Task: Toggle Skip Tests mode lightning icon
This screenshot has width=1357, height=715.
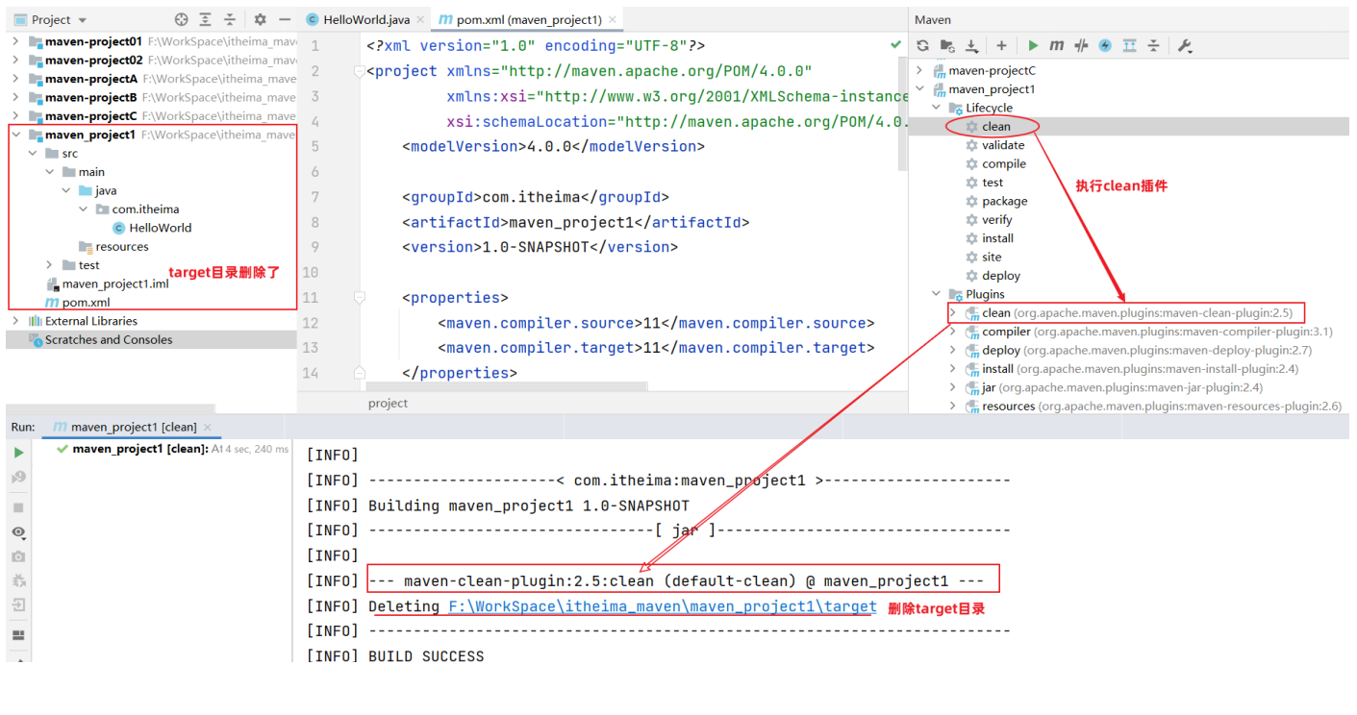Action: 1105,45
